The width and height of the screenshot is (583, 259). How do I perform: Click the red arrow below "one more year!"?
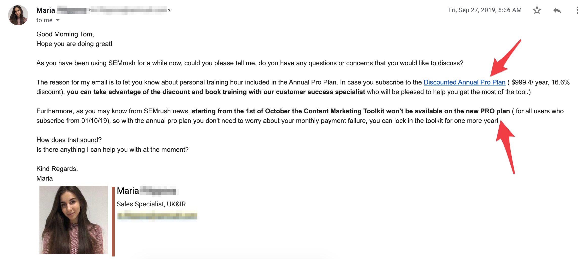coord(506,147)
